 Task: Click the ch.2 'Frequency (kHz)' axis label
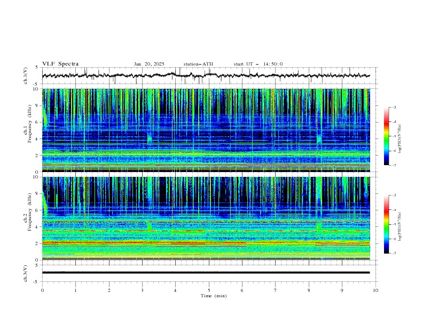click(x=29, y=211)
